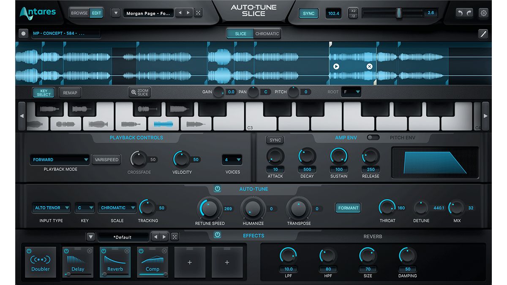The height and width of the screenshot is (285, 507).
Task: Click the VARISPEED button
Action: pos(106,160)
